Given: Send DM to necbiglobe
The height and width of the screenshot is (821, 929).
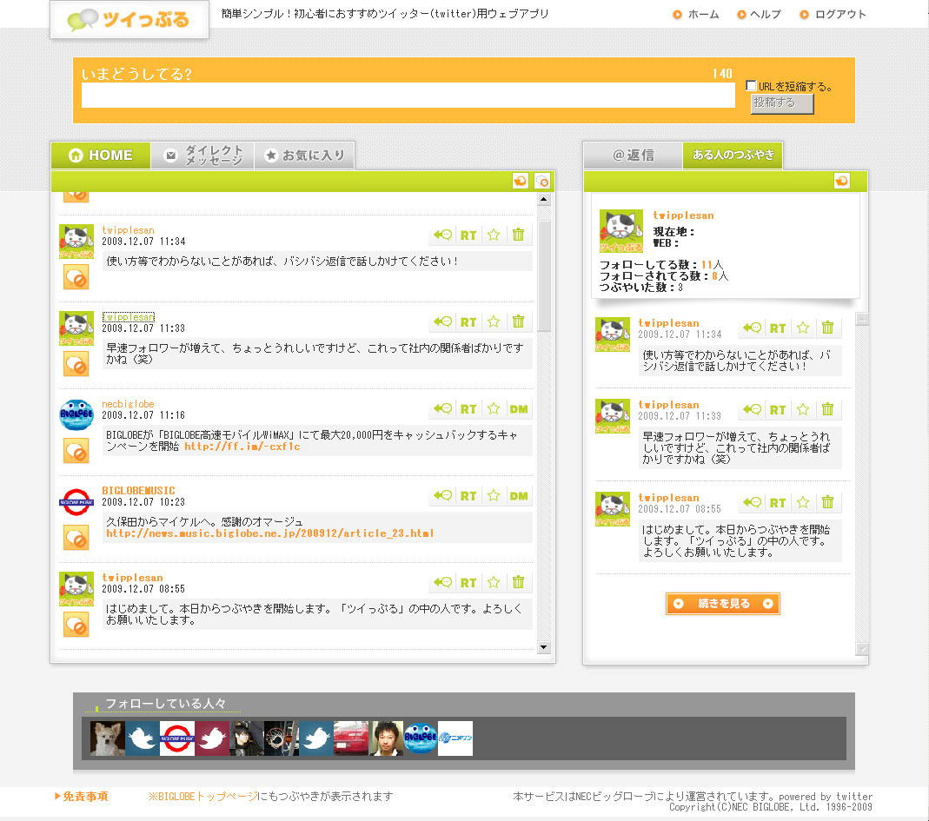Looking at the screenshot, I should [x=519, y=409].
